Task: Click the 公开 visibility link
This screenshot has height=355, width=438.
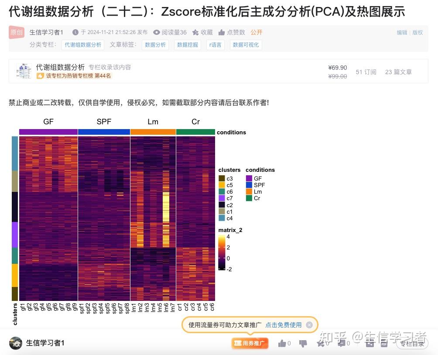Action: pos(257,32)
